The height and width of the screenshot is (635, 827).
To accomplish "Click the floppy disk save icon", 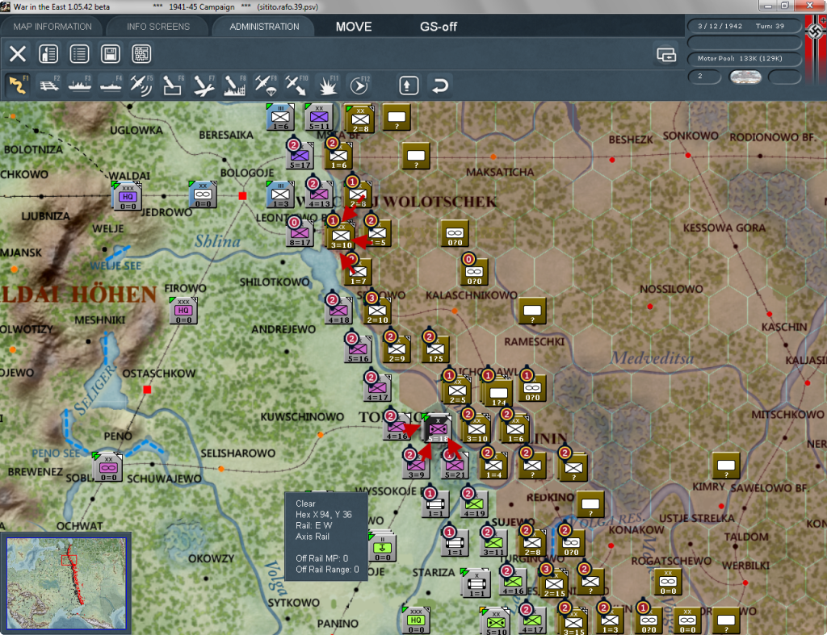I will click(x=110, y=54).
